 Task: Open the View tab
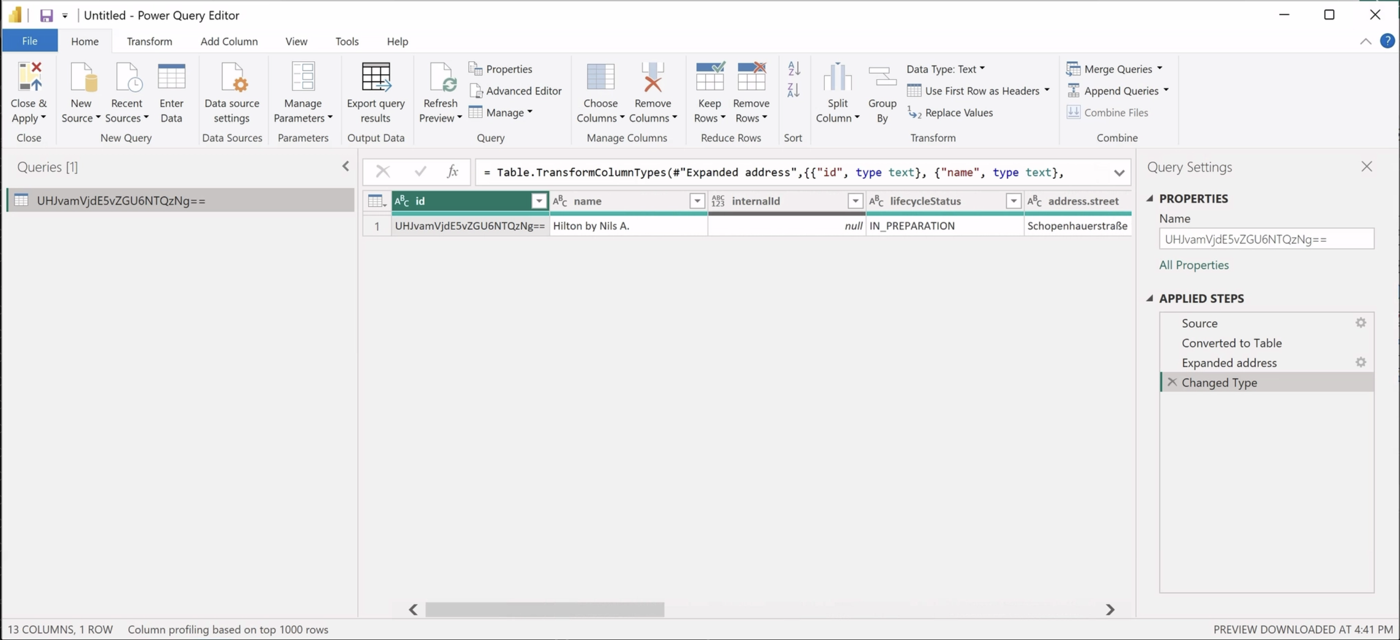296,41
